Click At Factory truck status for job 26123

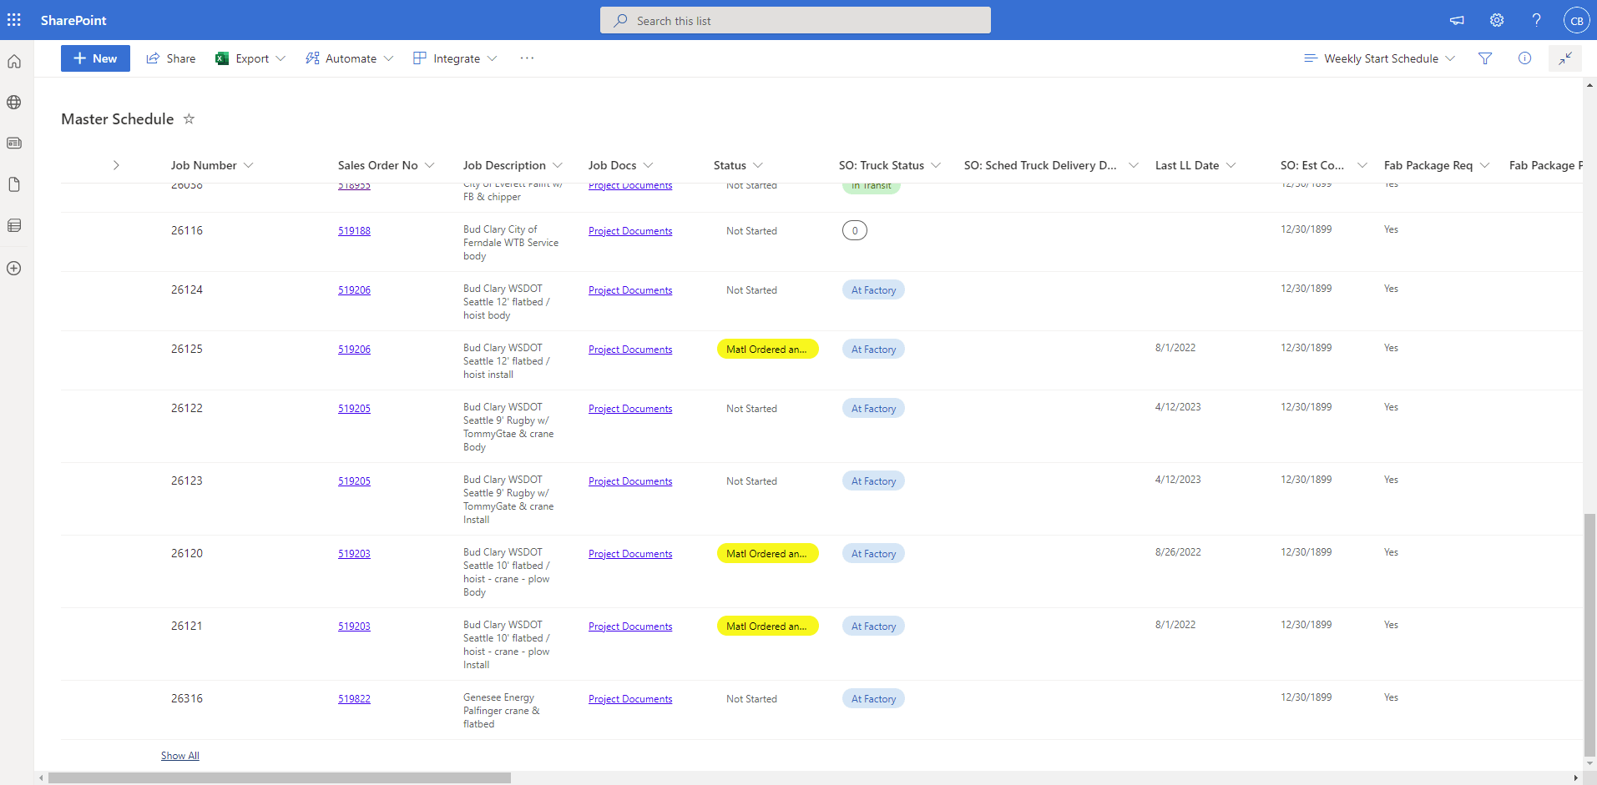point(873,481)
